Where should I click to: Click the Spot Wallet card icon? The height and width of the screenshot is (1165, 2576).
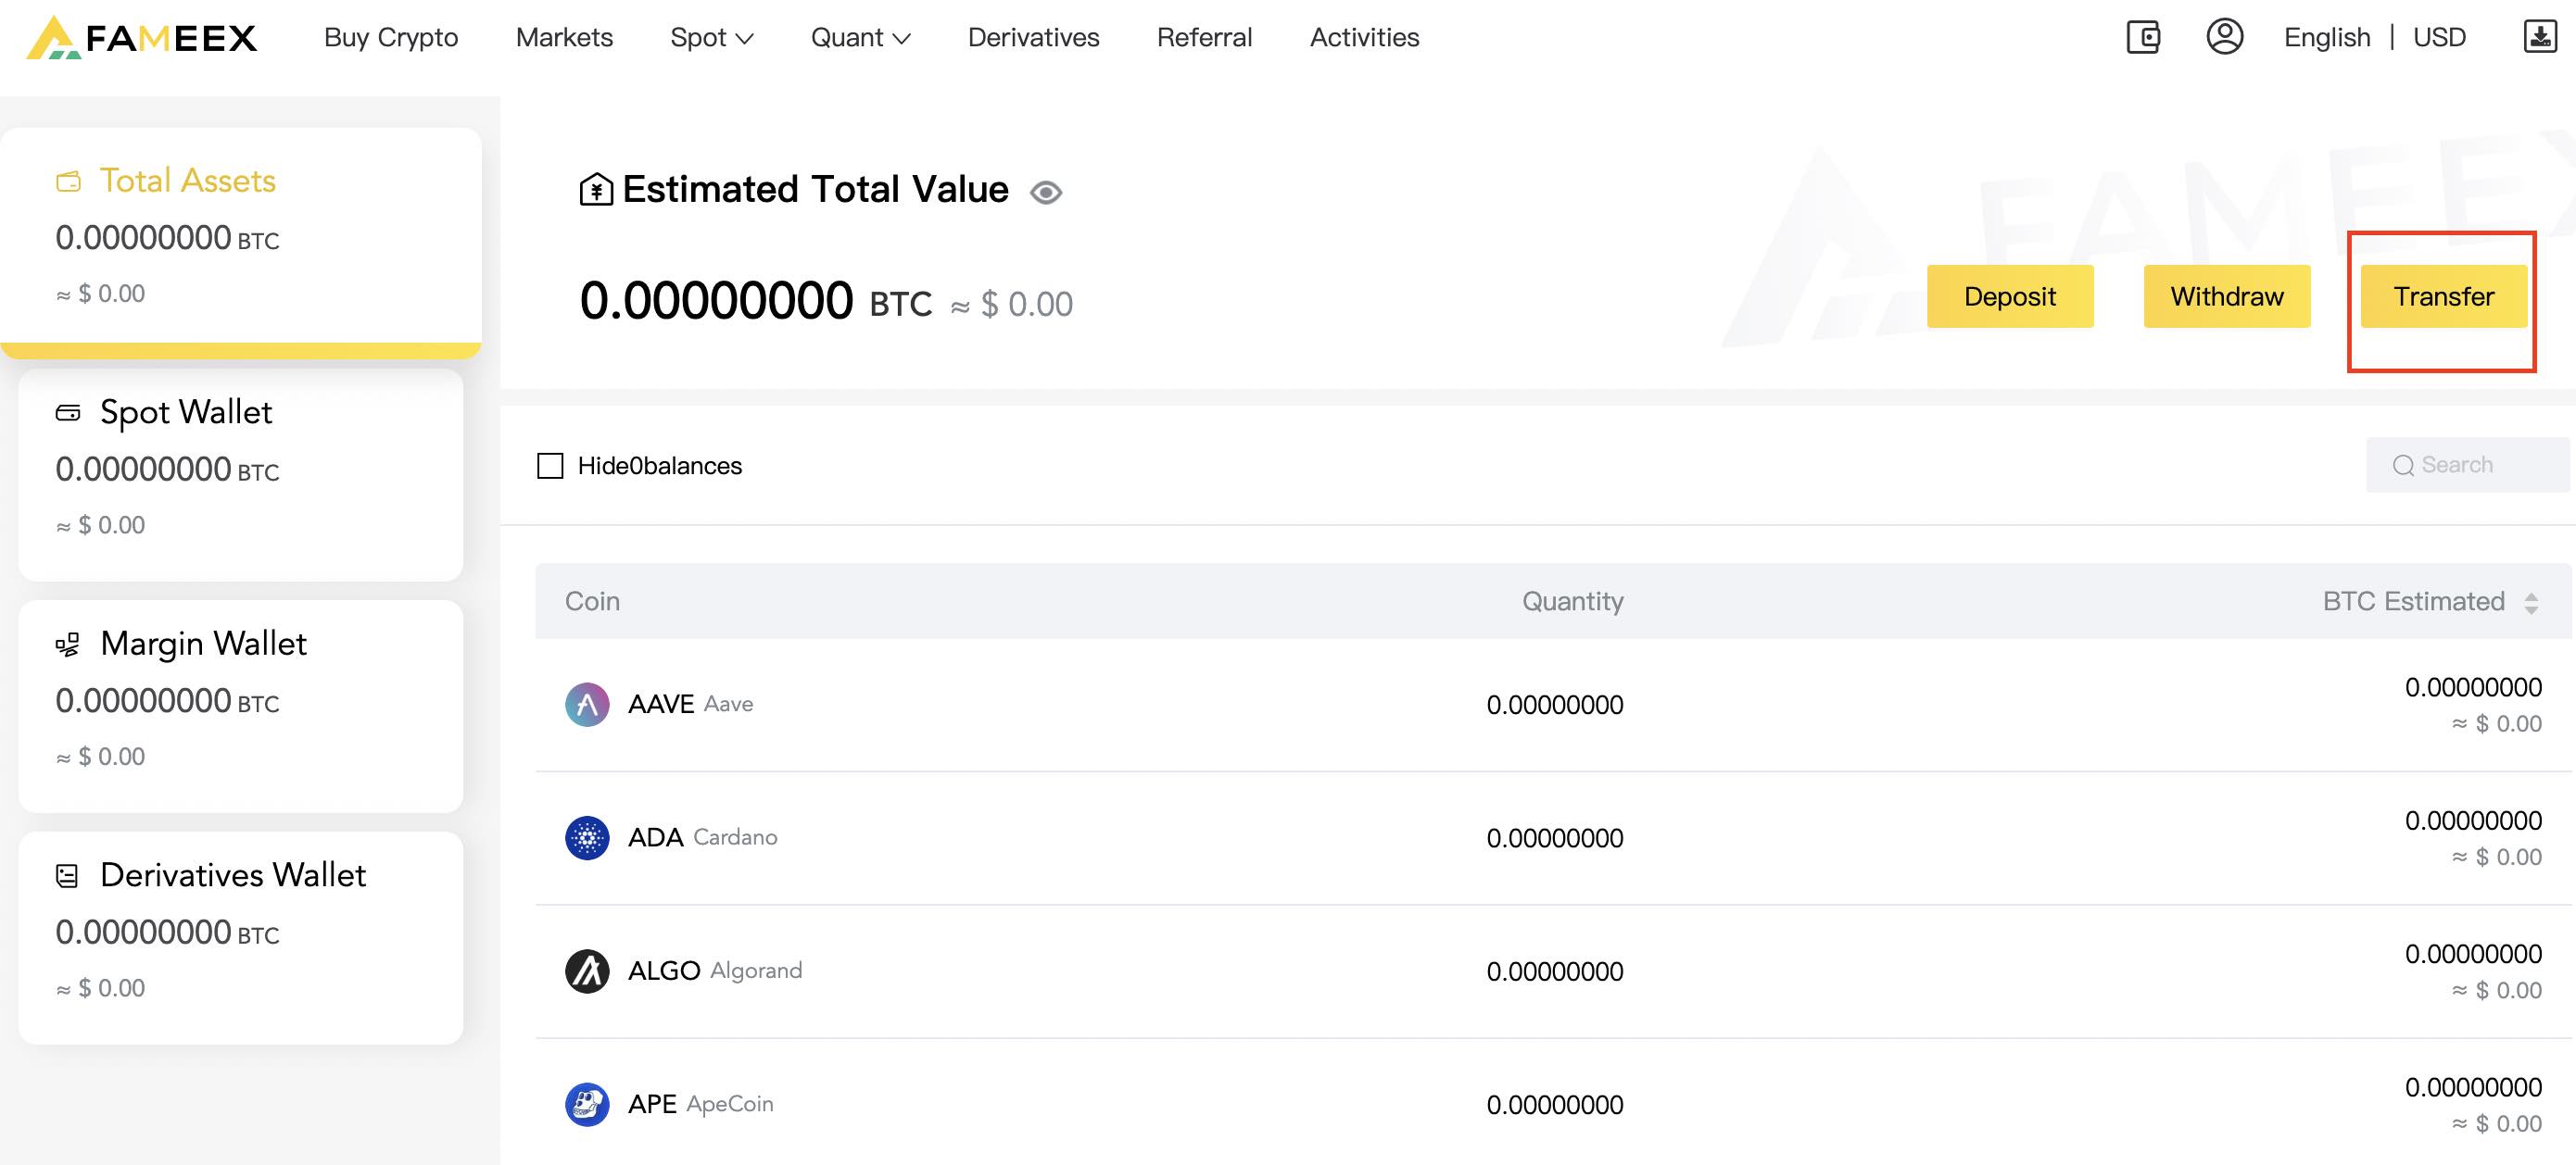[x=68, y=413]
